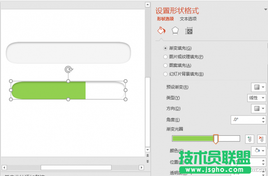
Task: Select the gradient stop handle on 渐变光圈 bar
Action: (x=216, y=139)
